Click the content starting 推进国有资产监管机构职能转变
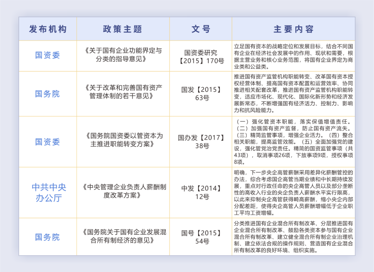The height and width of the screenshot is (272, 374). coord(293,93)
